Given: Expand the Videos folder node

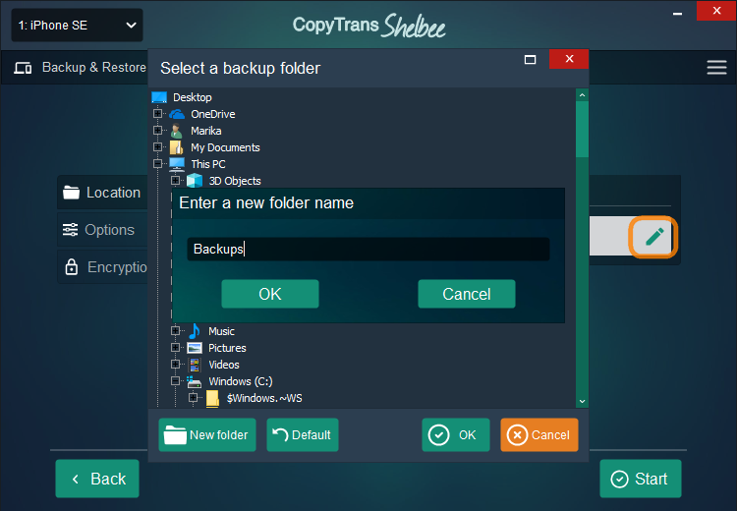Looking at the screenshot, I should tap(175, 365).
